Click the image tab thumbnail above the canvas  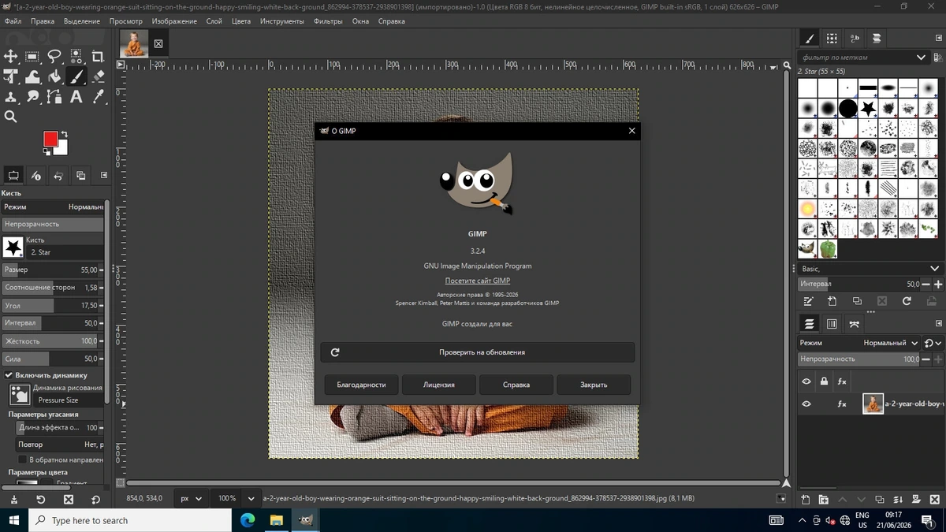(134, 43)
